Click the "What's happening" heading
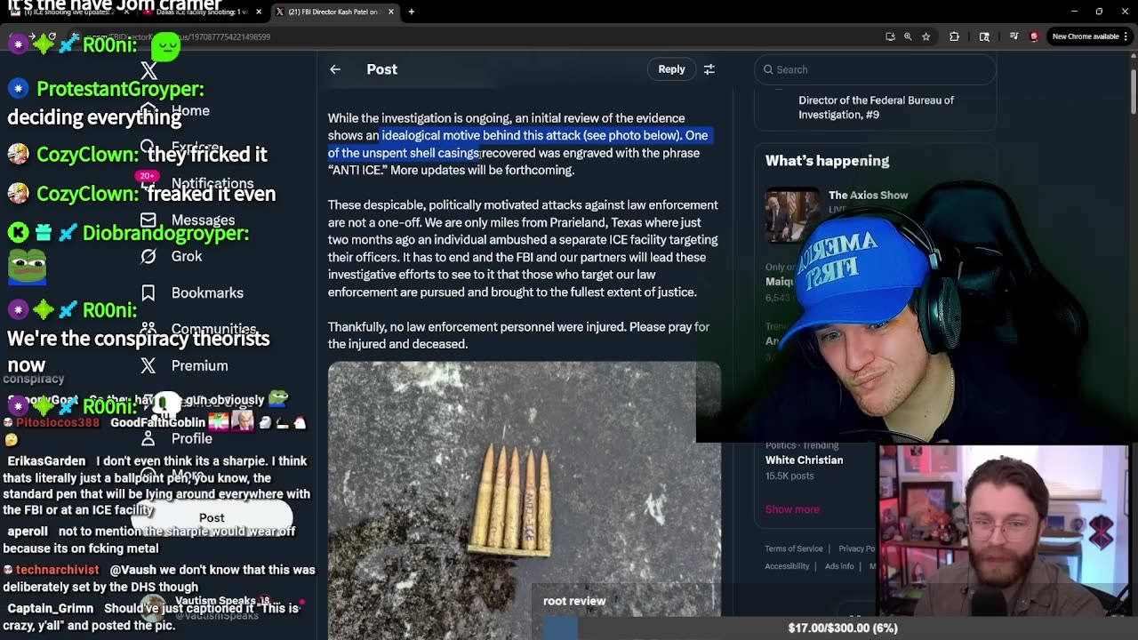Screen dimensions: 1138x640 [827, 161]
